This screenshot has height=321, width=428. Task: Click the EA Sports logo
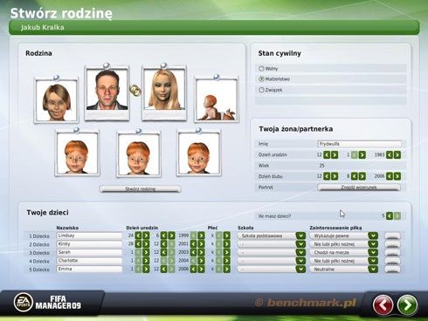click(x=24, y=303)
